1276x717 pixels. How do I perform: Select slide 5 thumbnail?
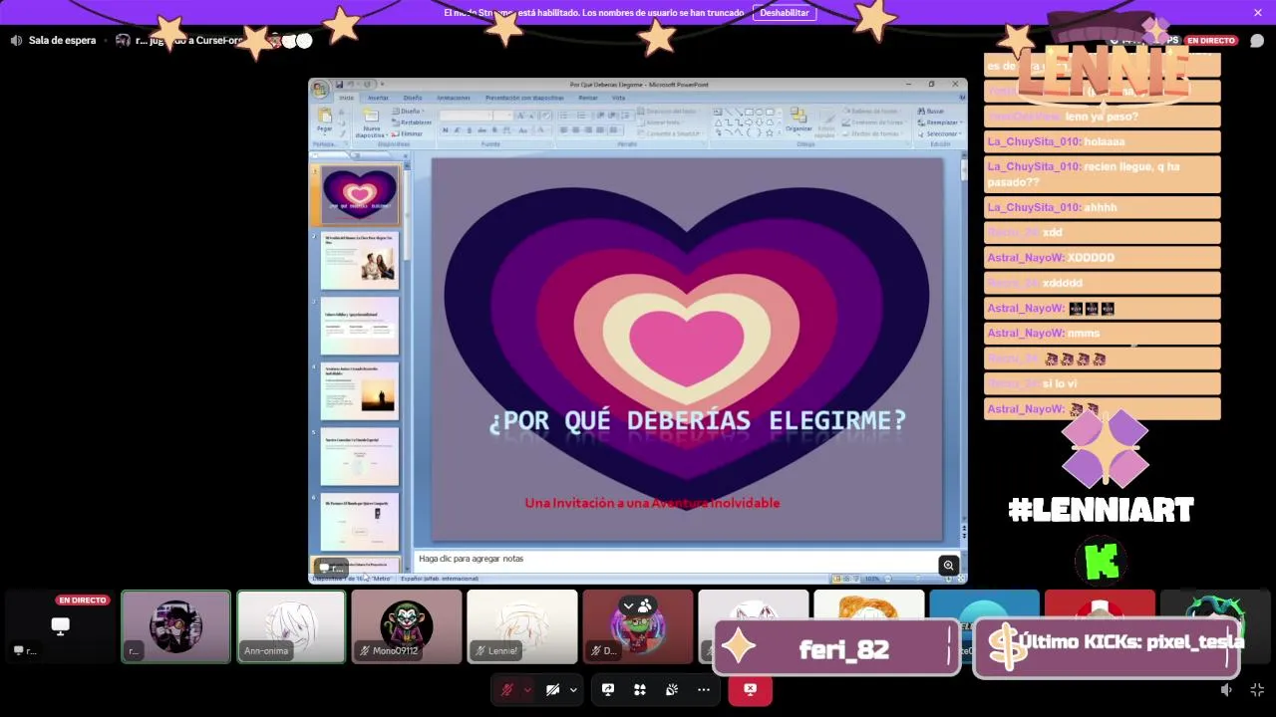[360, 457]
